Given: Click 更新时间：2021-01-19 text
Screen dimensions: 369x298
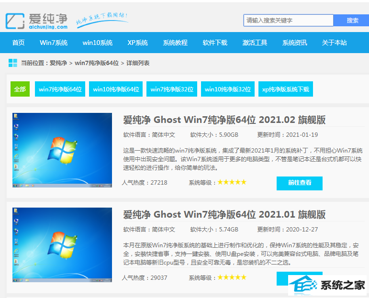Looking at the screenshot, I should [287, 135].
